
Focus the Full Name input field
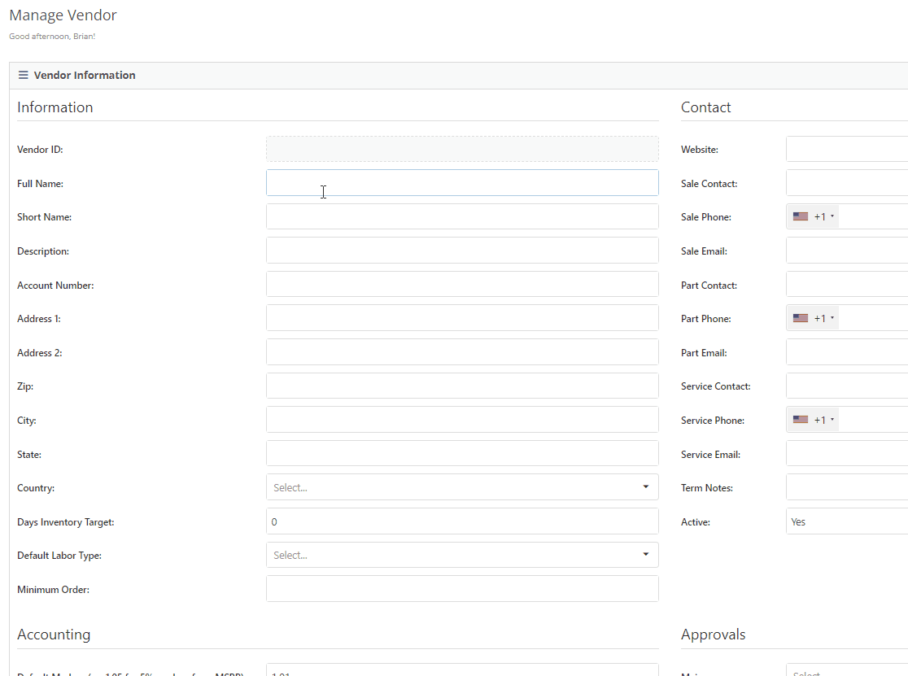tap(462, 183)
